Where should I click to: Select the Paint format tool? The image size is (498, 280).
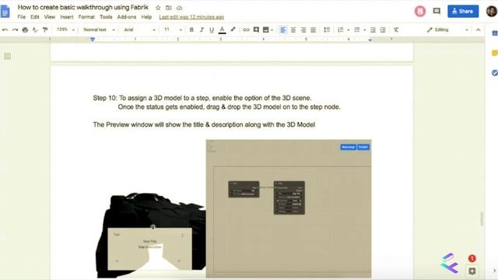[x=45, y=30]
